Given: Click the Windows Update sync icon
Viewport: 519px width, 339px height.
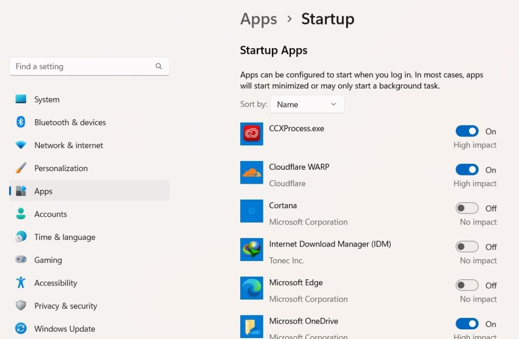Looking at the screenshot, I should (21, 328).
